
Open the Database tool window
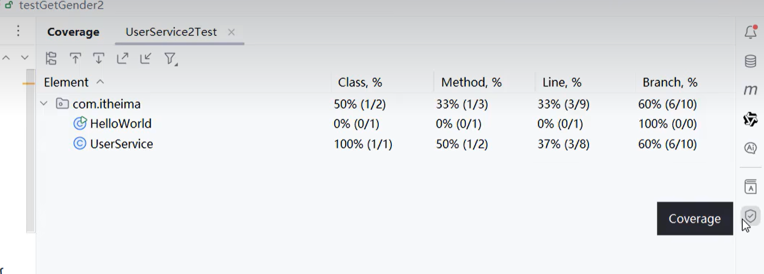point(750,61)
